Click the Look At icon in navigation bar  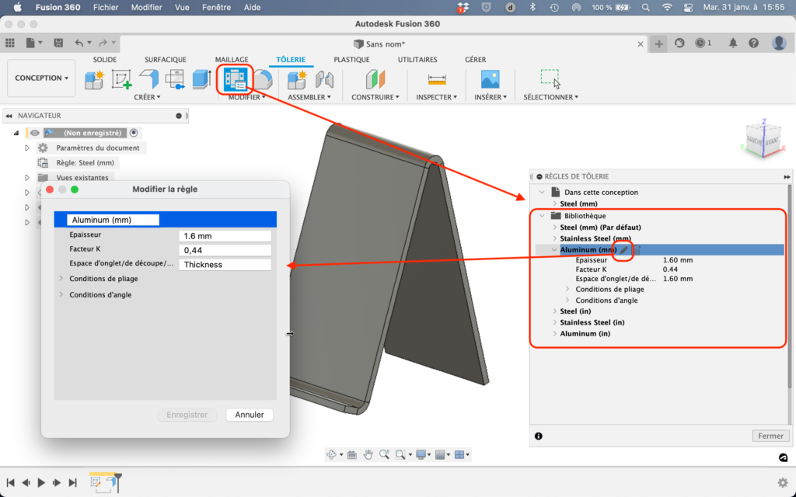(x=352, y=454)
